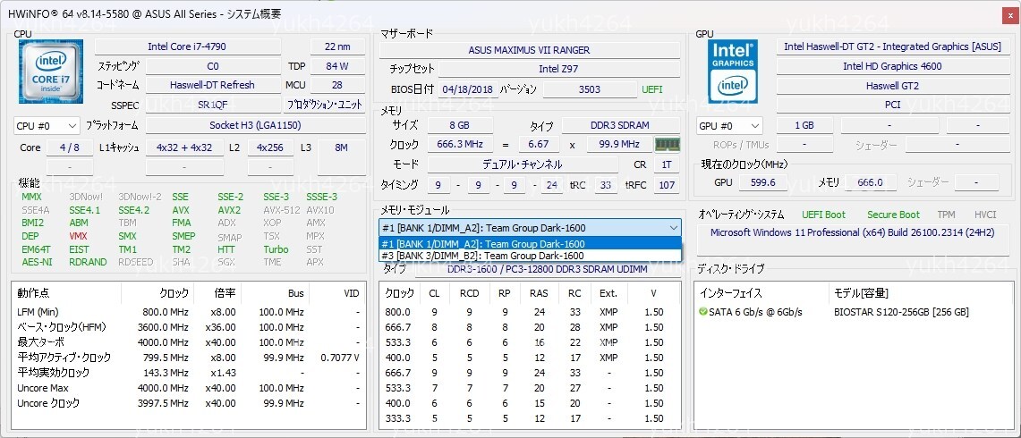Click the Intel Graphics logo
The image size is (1021, 438).
(733, 71)
